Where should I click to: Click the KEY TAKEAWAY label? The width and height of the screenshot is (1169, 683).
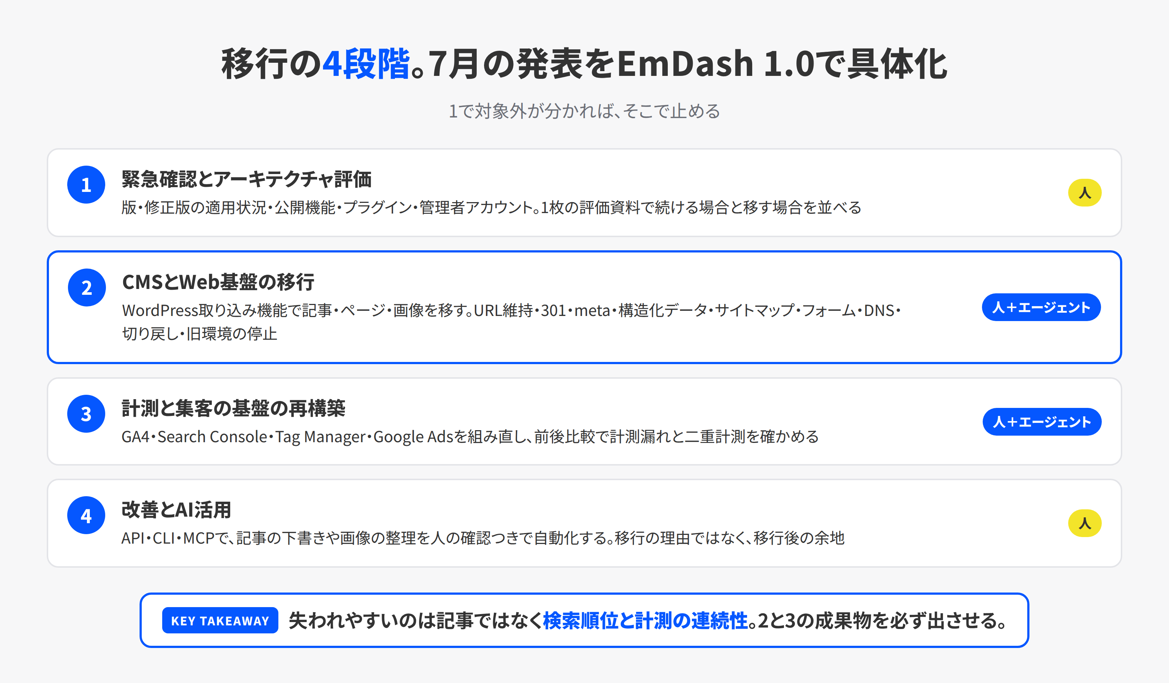click(x=220, y=621)
